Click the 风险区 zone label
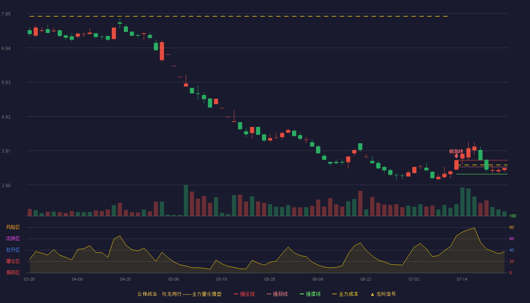Screen dimensions: 530x303 point(13,227)
